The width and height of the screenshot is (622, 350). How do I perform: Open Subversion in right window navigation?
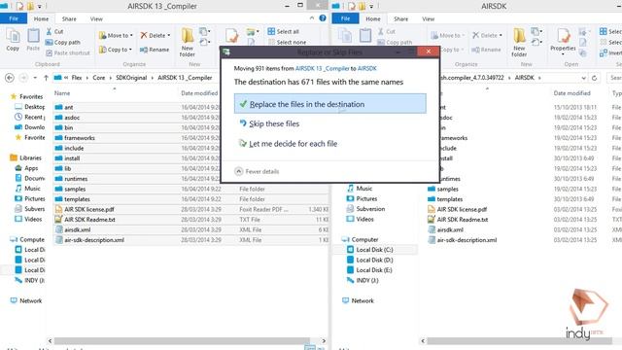coord(370,209)
